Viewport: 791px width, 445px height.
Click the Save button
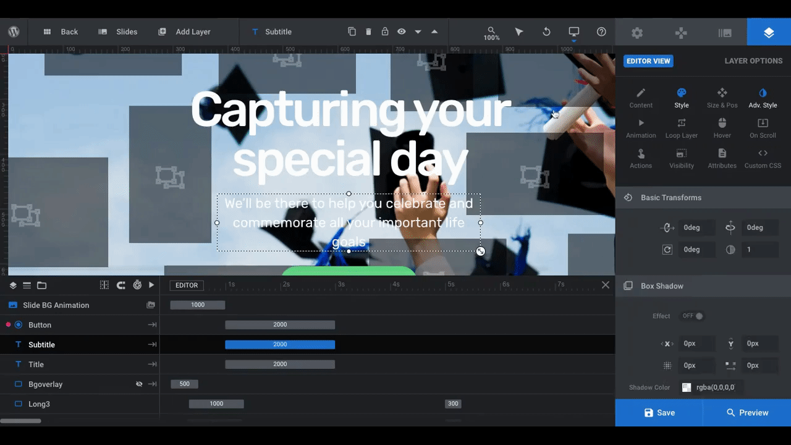pos(659,412)
